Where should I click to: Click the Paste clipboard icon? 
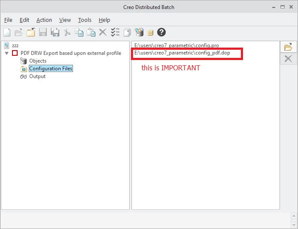coord(91,32)
